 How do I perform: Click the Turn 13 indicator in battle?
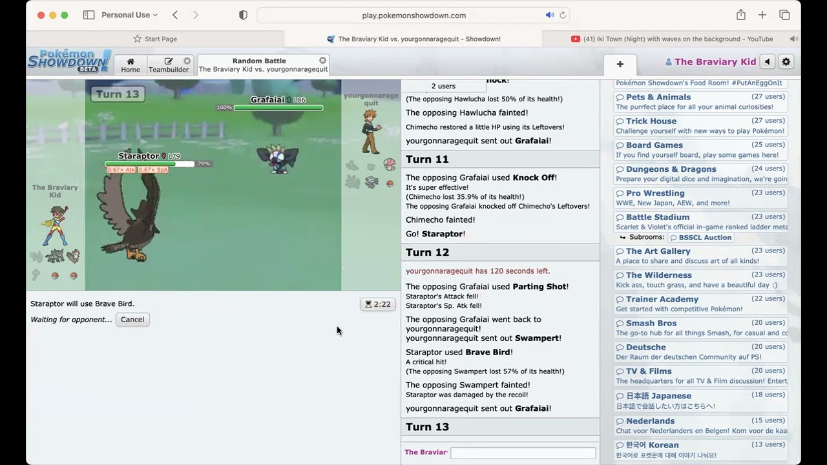[118, 94]
